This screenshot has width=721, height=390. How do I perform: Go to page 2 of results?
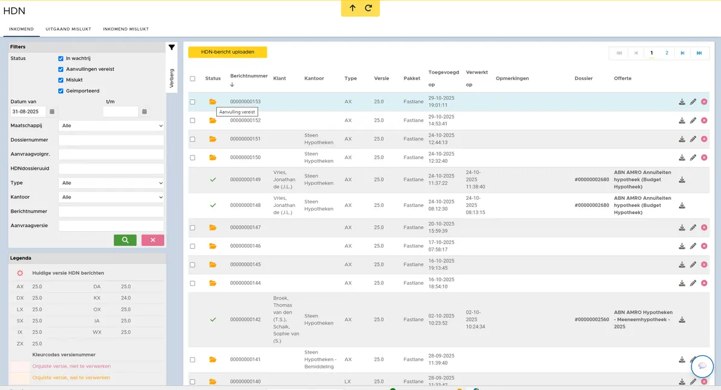pyautogui.click(x=666, y=53)
